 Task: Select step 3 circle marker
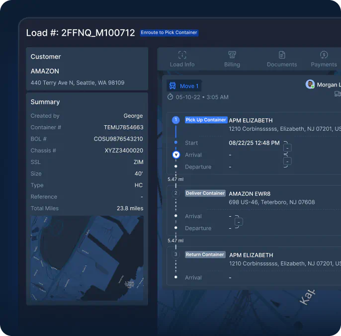pos(176,254)
